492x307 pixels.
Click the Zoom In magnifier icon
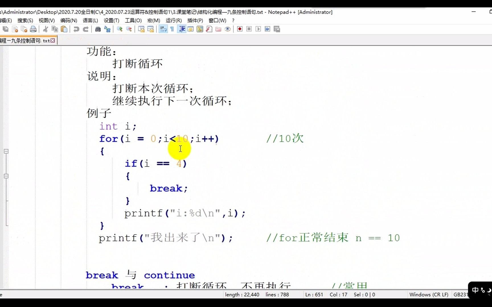click(120, 29)
